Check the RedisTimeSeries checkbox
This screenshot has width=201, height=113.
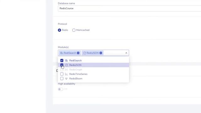coord(62,74)
